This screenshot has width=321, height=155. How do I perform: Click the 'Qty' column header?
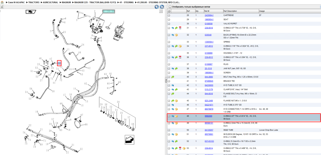(x=197, y=11)
